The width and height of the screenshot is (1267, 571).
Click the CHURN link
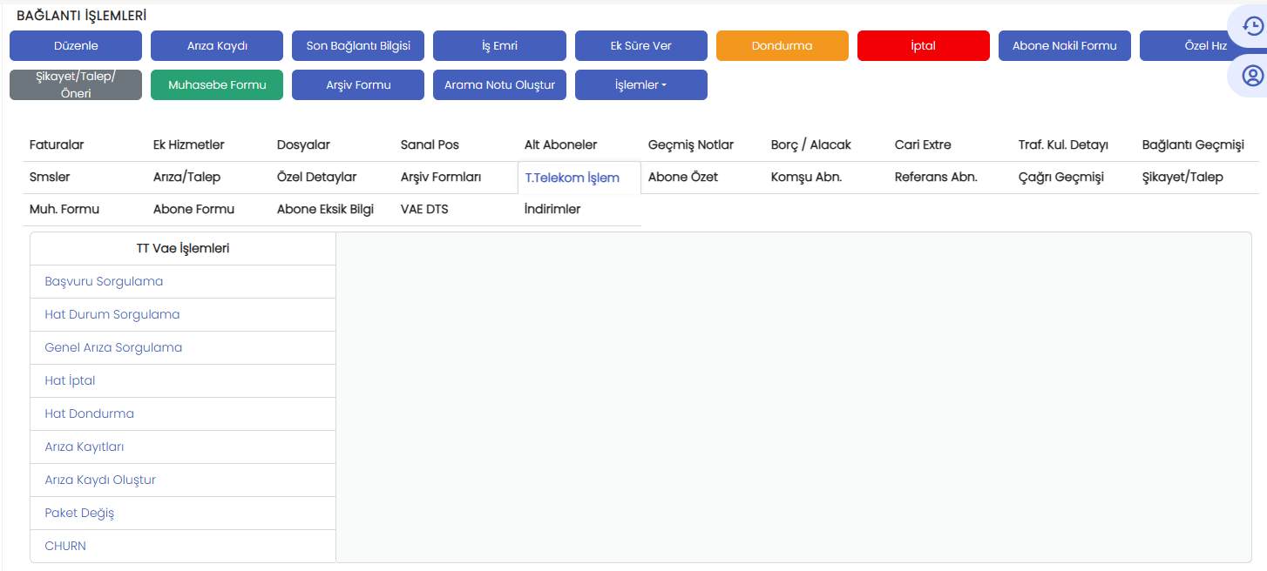pos(65,546)
